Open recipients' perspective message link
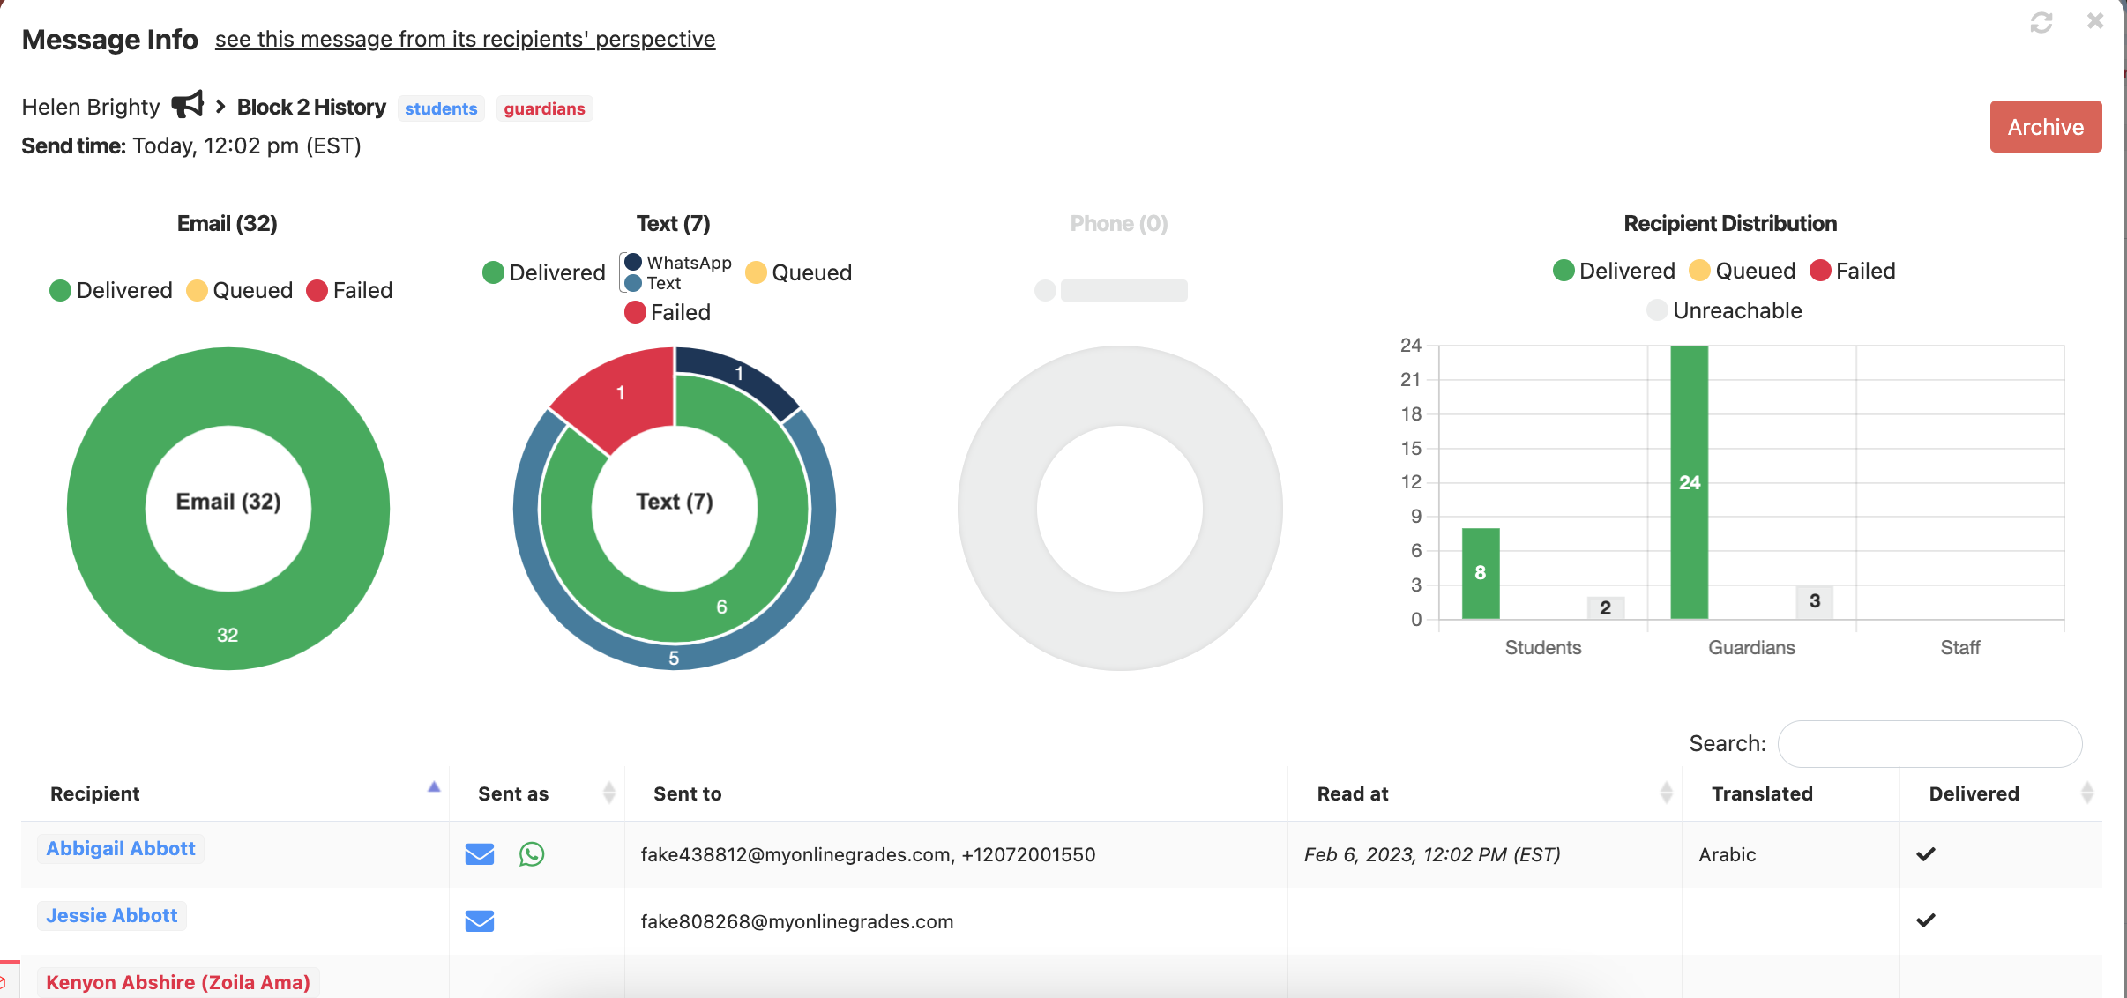Screen dimensions: 2127x998 coord(465,39)
